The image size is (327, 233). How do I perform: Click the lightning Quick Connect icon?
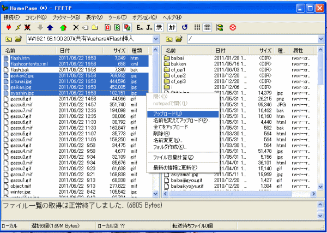(18, 27)
